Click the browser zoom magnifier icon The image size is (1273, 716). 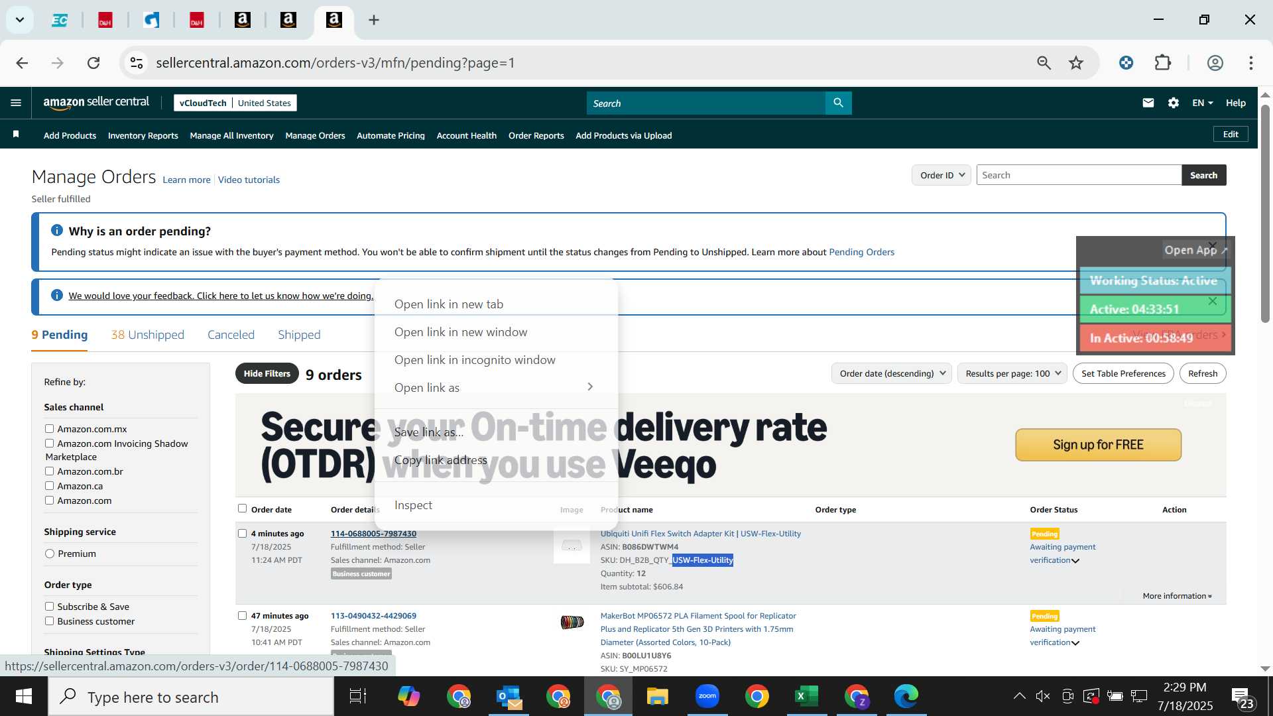(x=1044, y=63)
